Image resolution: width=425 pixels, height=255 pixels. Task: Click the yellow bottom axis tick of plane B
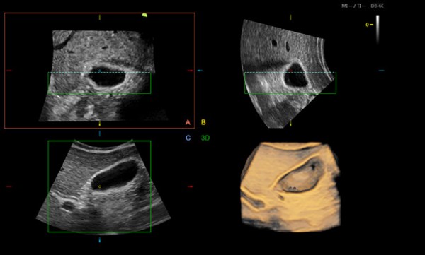(290, 124)
